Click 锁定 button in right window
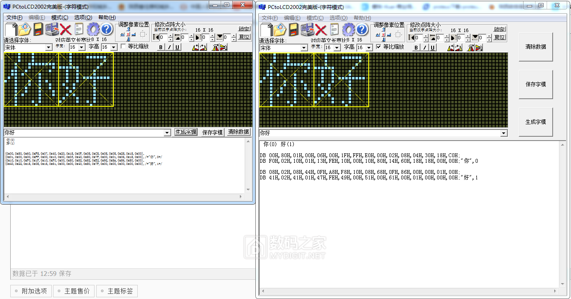The height and width of the screenshot is (299, 571). coord(500,29)
